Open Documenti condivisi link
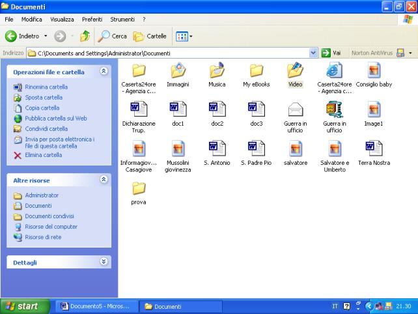The height and width of the screenshot is (314, 418). point(49,216)
